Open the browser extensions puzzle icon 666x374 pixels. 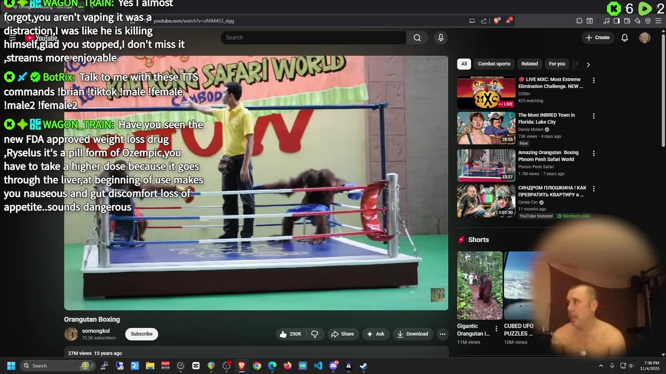click(579, 21)
